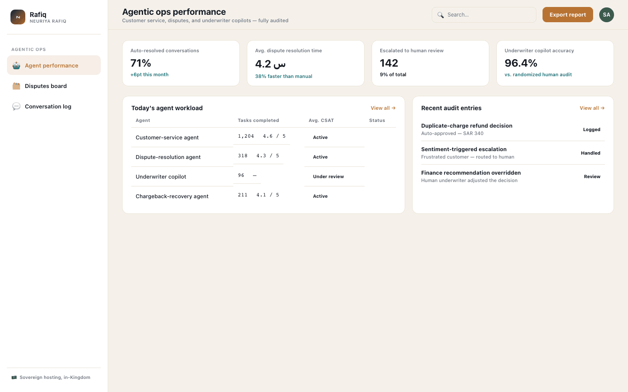This screenshot has height=392, width=628.
Task: Click the 318 tasks completed value
Action: [242, 156]
